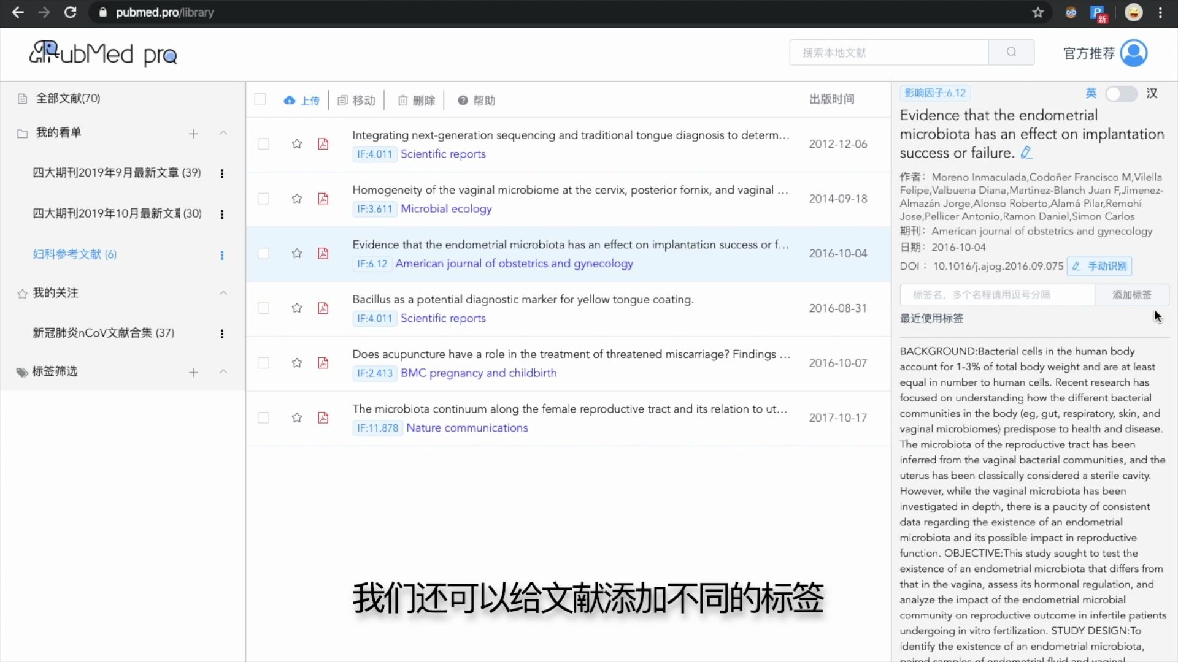Click 手动识别 next to the DOI
The image size is (1178, 662).
coord(1099,266)
